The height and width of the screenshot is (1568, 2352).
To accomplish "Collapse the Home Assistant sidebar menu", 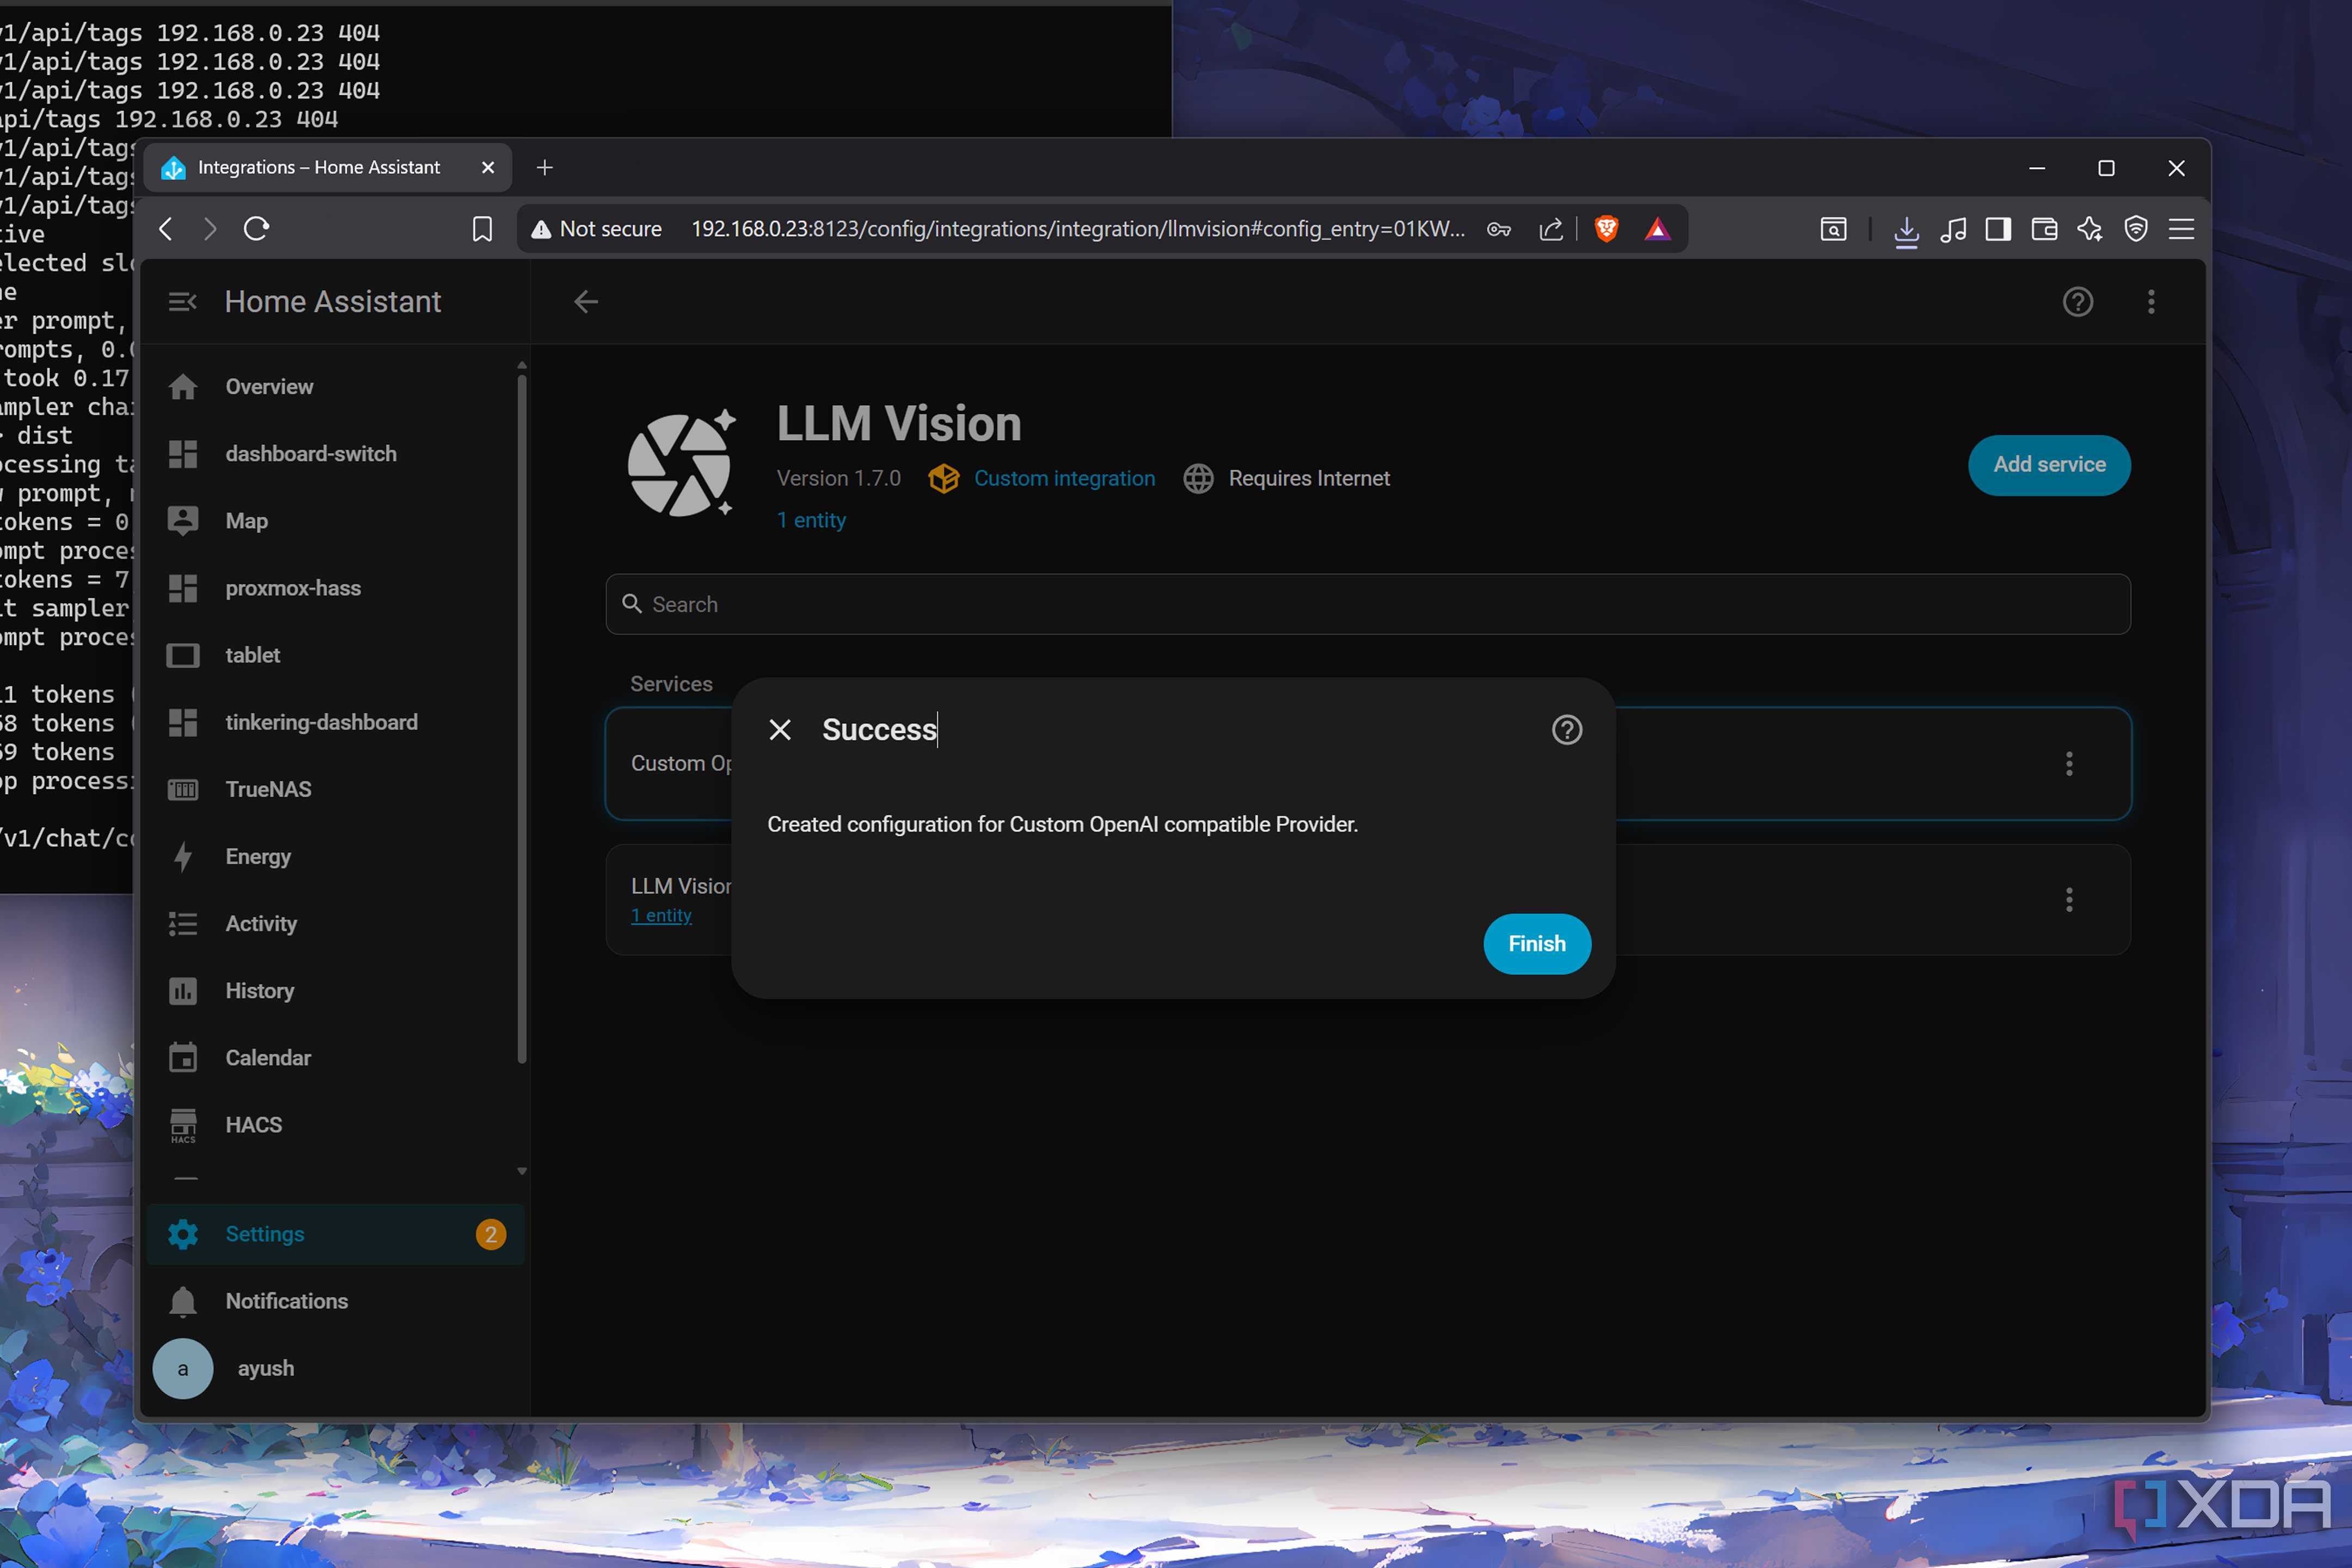I will pyautogui.click(x=182, y=302).
